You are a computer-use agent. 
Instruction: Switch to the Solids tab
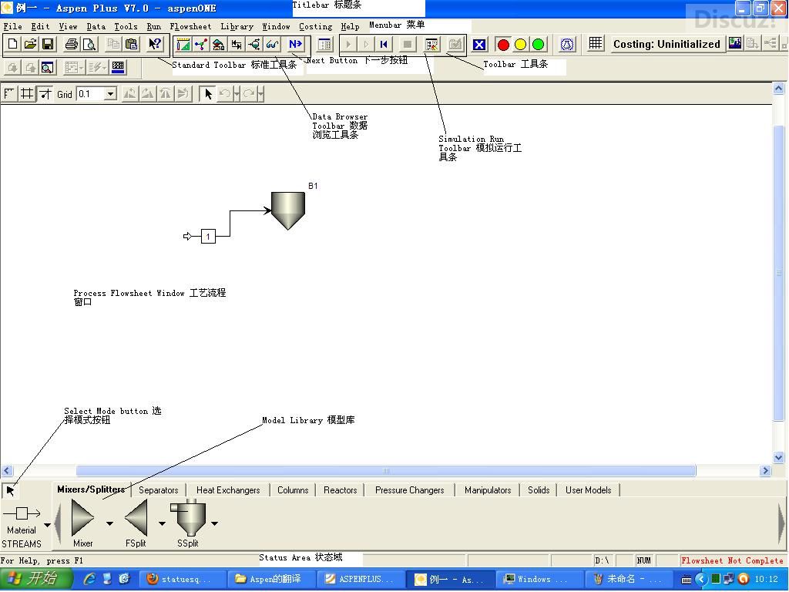click(539, 489)
